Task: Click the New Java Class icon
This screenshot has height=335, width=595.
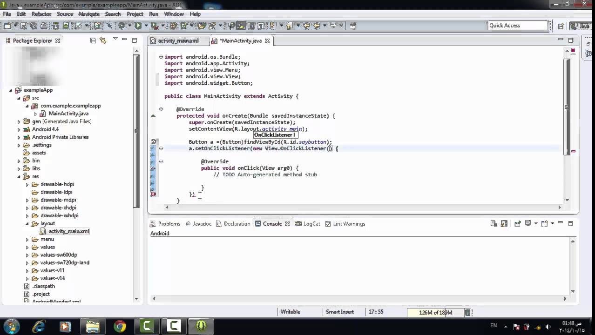Action: coord(183,26)
